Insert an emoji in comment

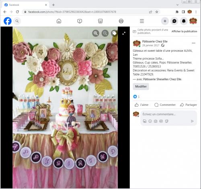(x=150, y=121)
